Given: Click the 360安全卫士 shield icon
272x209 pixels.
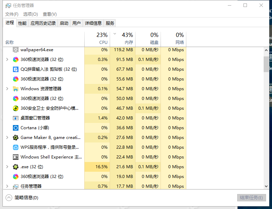Looking at the screenshot, I should (16, 108).
